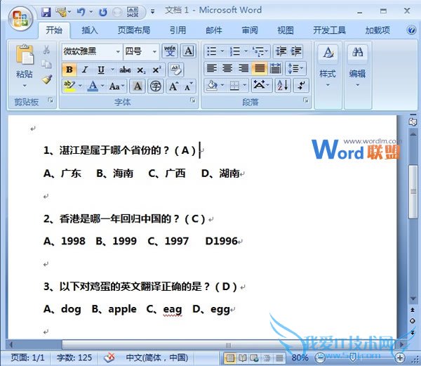Image resolution: width=421 pixels, height=366 pixels.
Task: Save the document from quick access toolbar
Action: (x=46, y=12)
